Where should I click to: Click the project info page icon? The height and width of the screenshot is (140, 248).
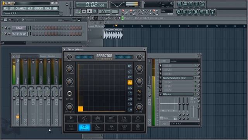pos(207,12)
